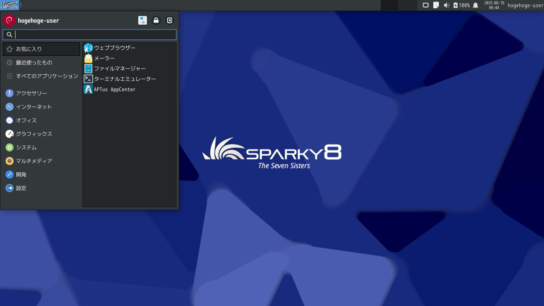Open the メーラー mail client
This screenshot has height=306, width=544.
(105, 58)
